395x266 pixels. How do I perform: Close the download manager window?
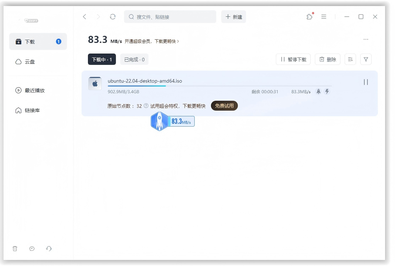(x=375, y=17)
